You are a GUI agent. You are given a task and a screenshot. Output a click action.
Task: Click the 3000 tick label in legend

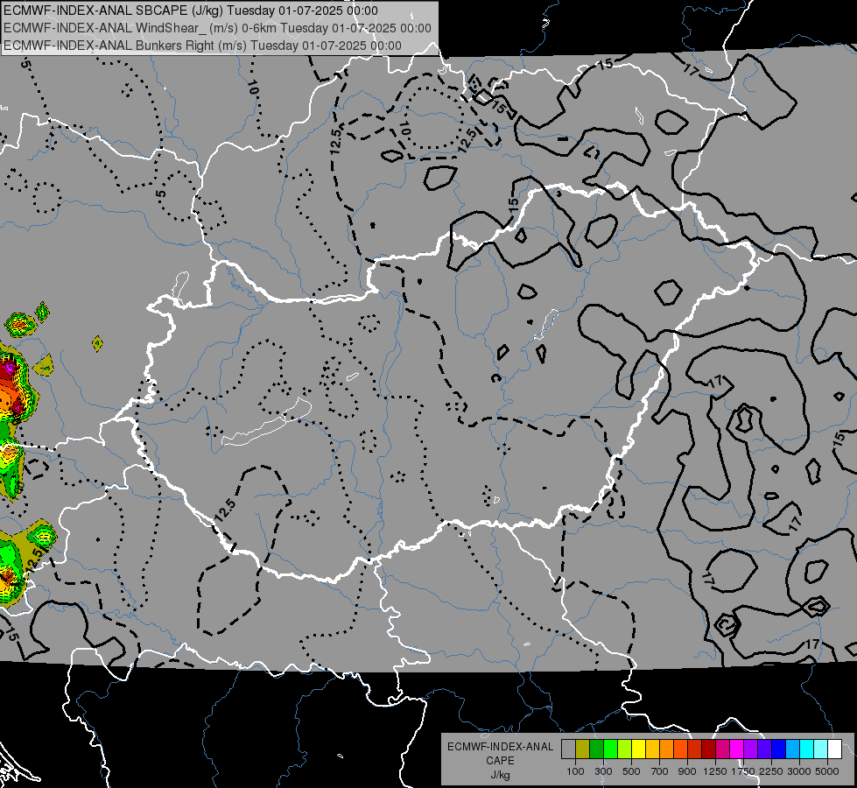coord(799,771)
